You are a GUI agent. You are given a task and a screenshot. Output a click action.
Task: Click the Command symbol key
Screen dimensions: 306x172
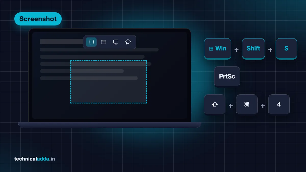pos(247,104)
